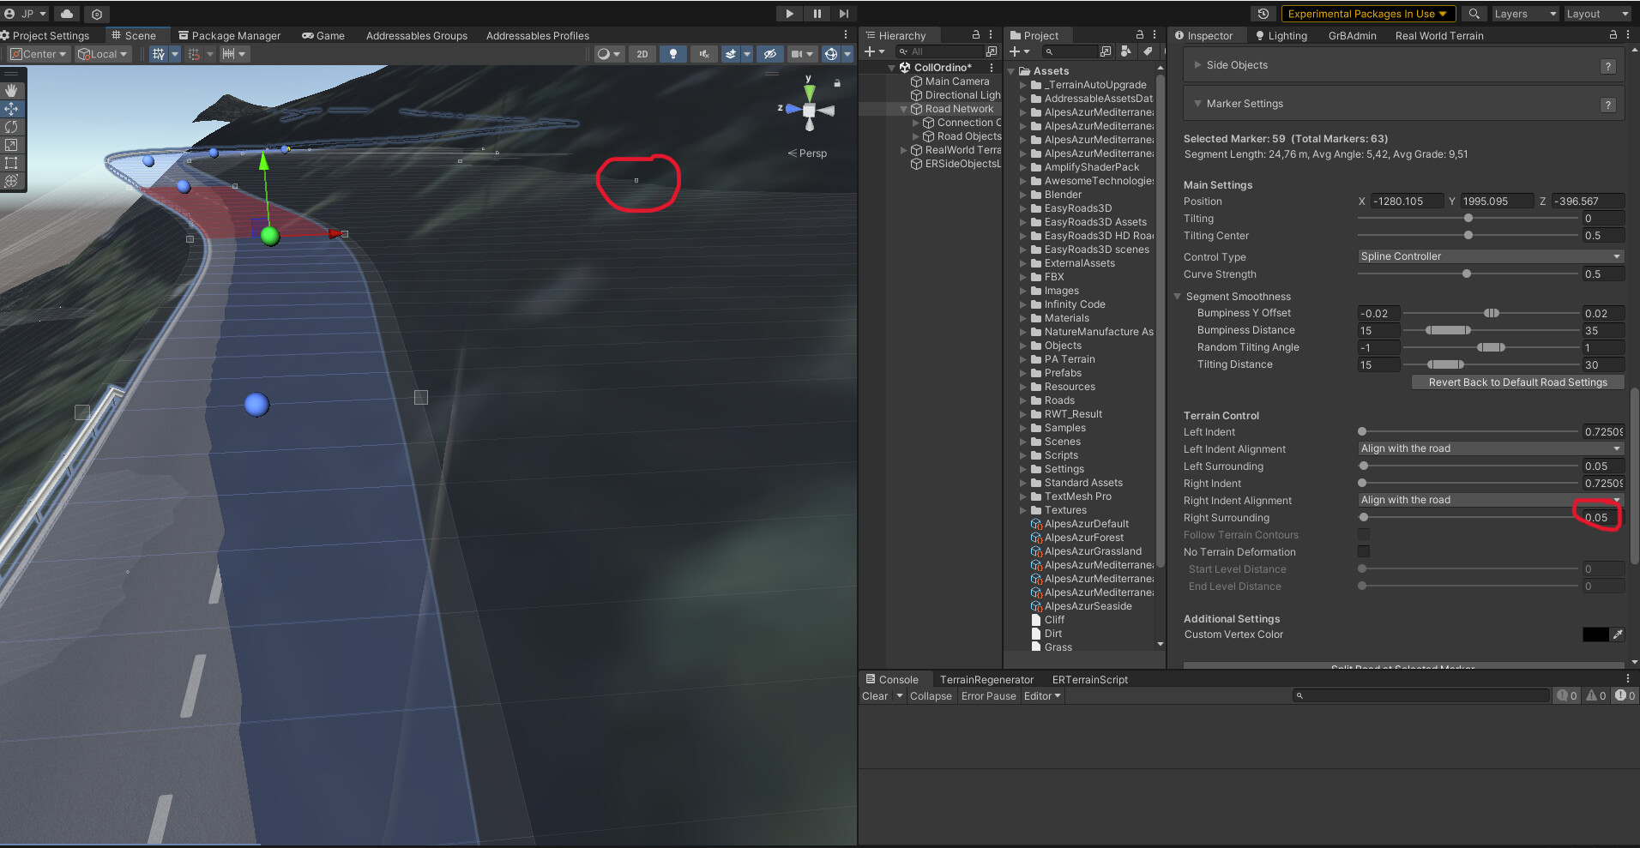The image size is (1640, 848).
Task: Open the Control Type Spline Controller dropdown
Action: [1490, 256]
